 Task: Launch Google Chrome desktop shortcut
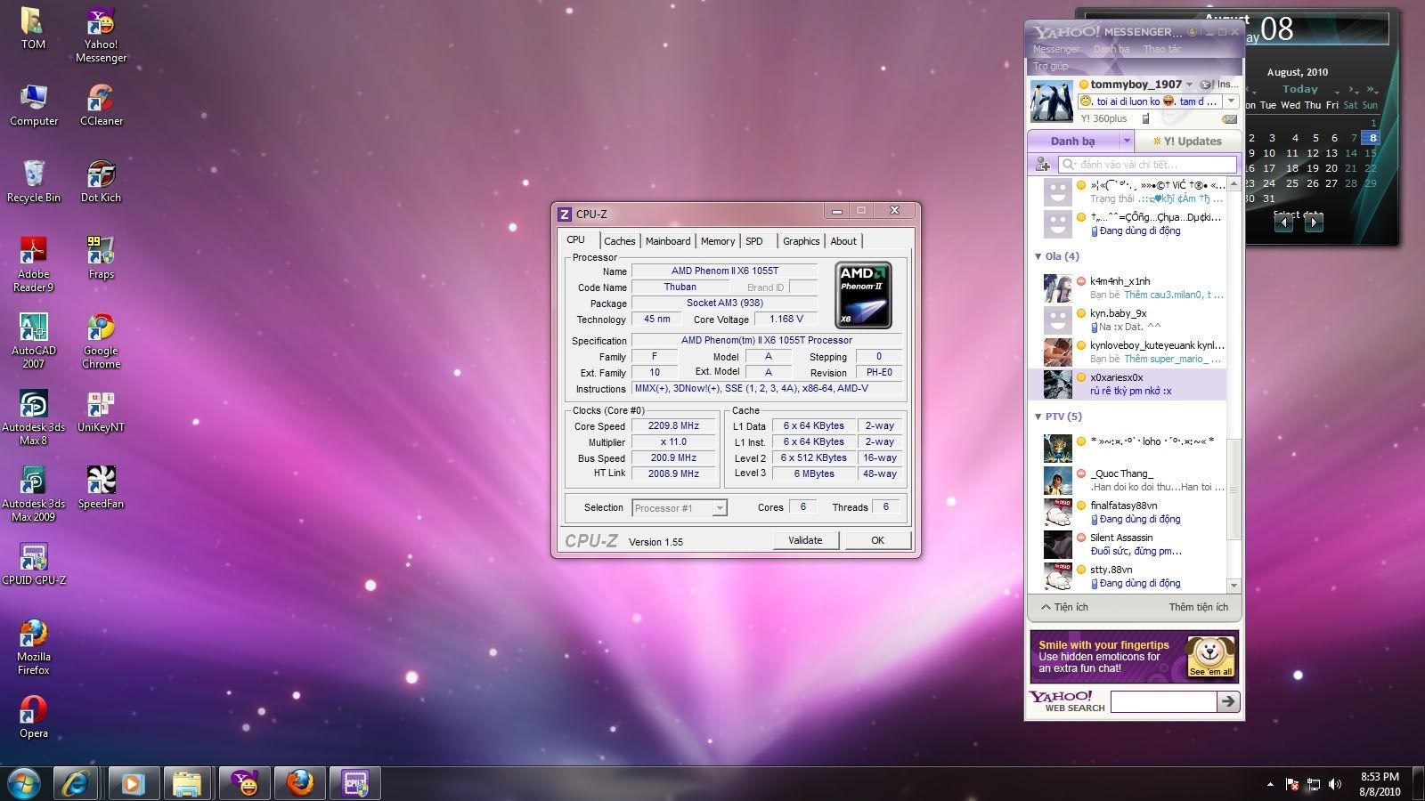[x=101, y=341]
